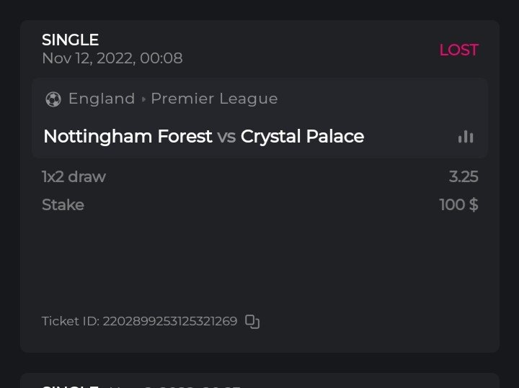Select the Ticket ID number text
The image size is (519, 388).
click(x=170, y=321)
